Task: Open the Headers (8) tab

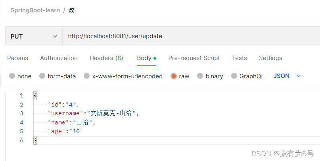Action: (x=106, y=58)
